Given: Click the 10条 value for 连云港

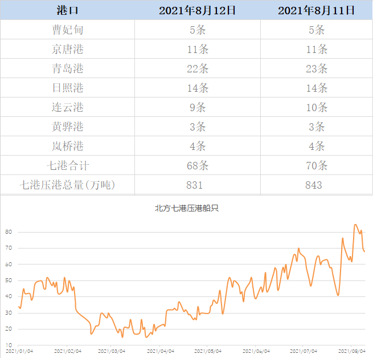Looking at the screenshot, I should pyautogui.click(x=317, y=107).
